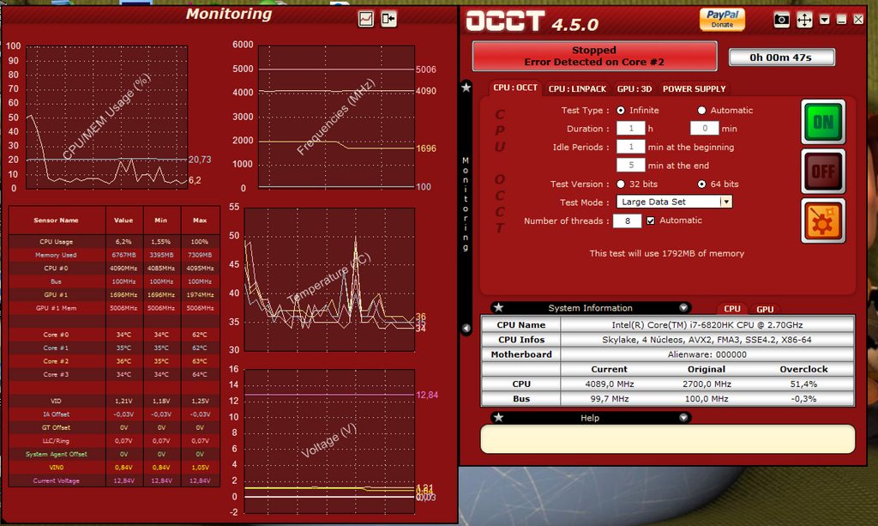This screenshot has width=878, height=526.
Task: Click the star icon above the Monitoring strip
Action: pos(466,88)
